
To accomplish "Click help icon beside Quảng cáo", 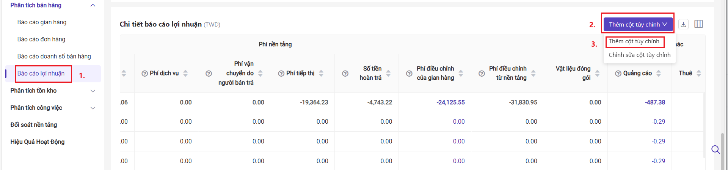I will coord(618,74).
